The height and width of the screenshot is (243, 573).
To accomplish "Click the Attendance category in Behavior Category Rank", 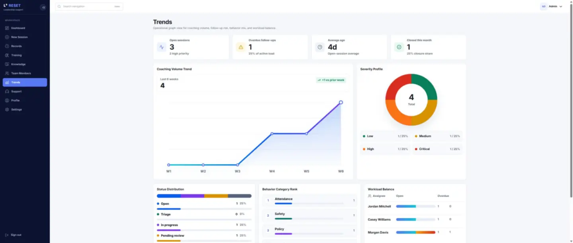I will tap(310, 200).
